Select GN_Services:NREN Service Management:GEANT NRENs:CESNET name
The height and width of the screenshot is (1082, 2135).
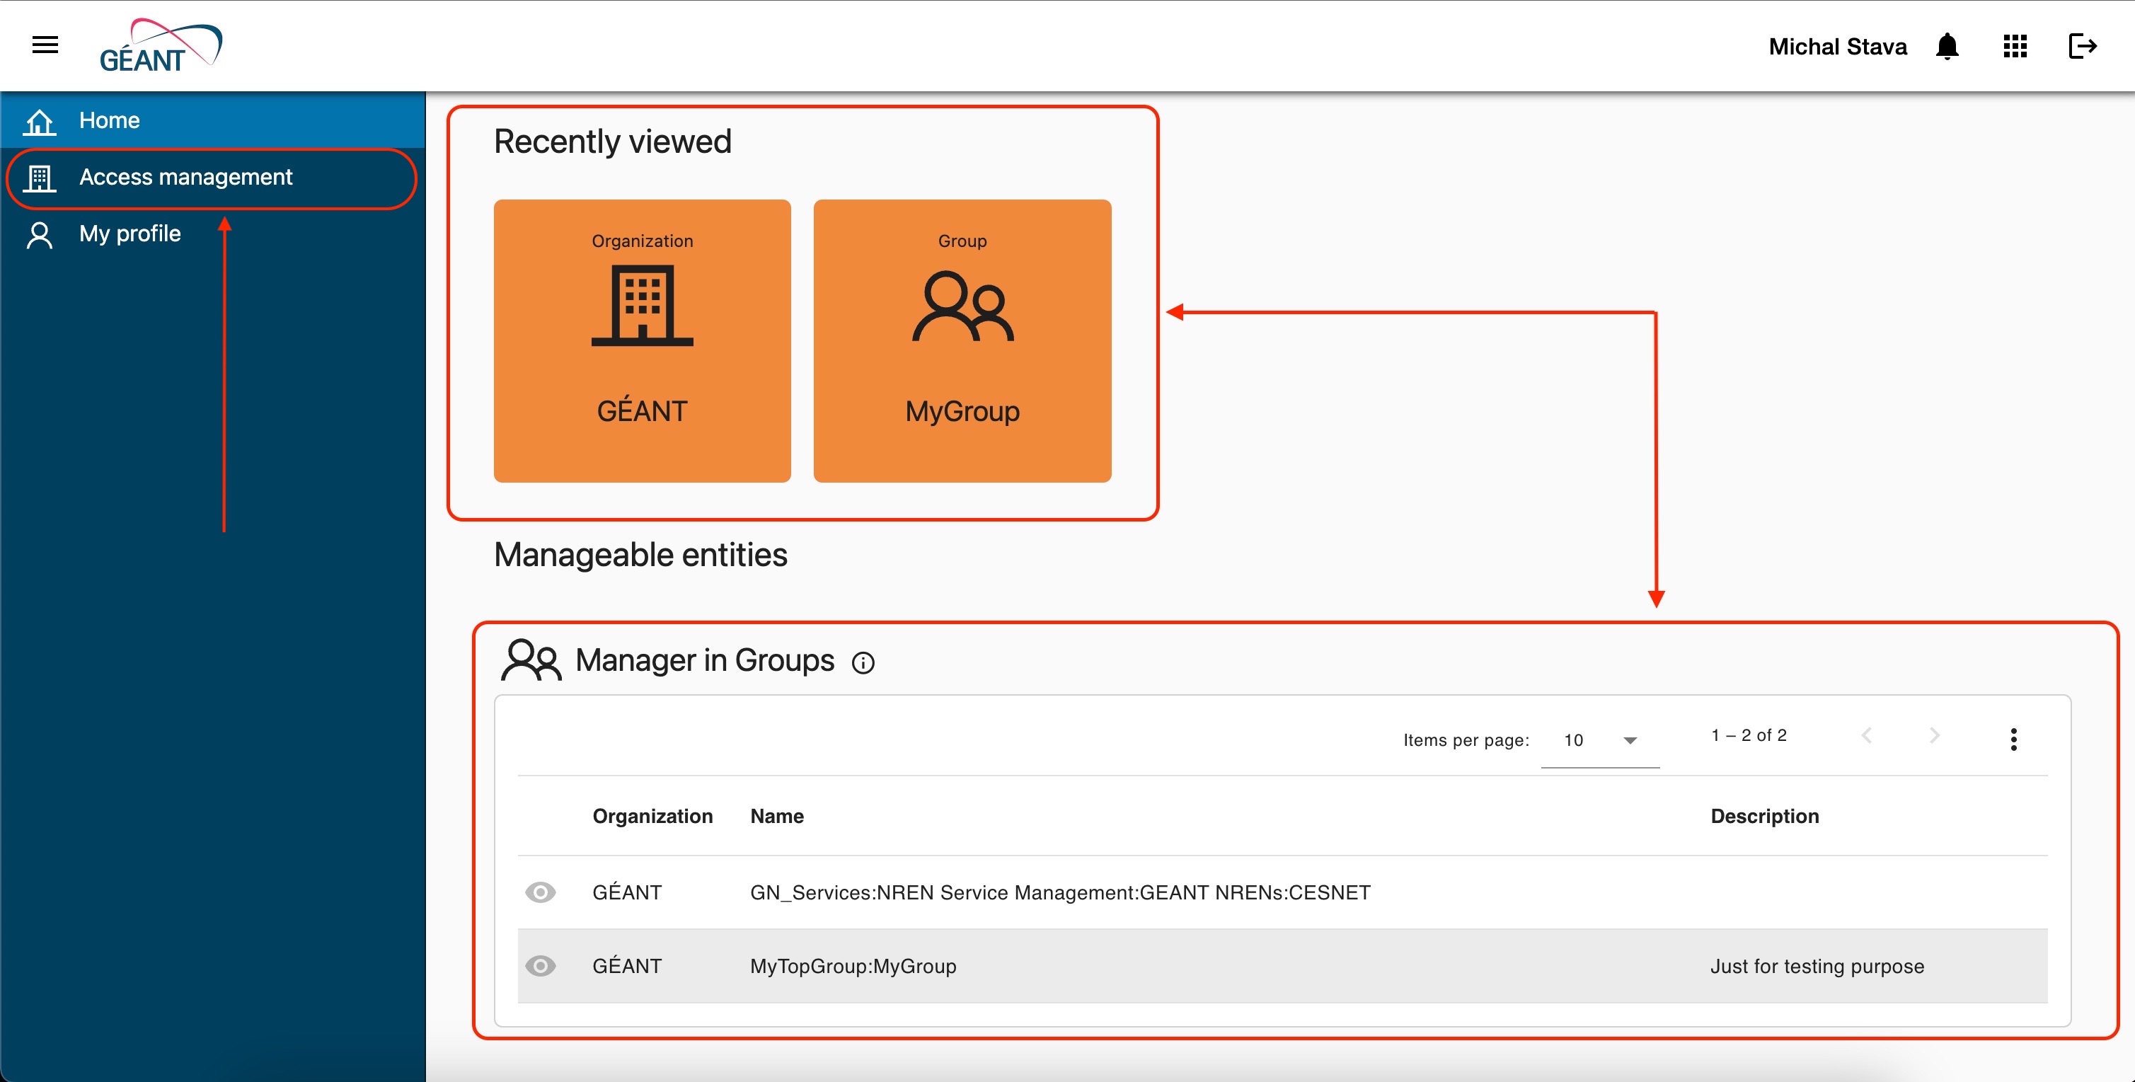pos(1060,892)
